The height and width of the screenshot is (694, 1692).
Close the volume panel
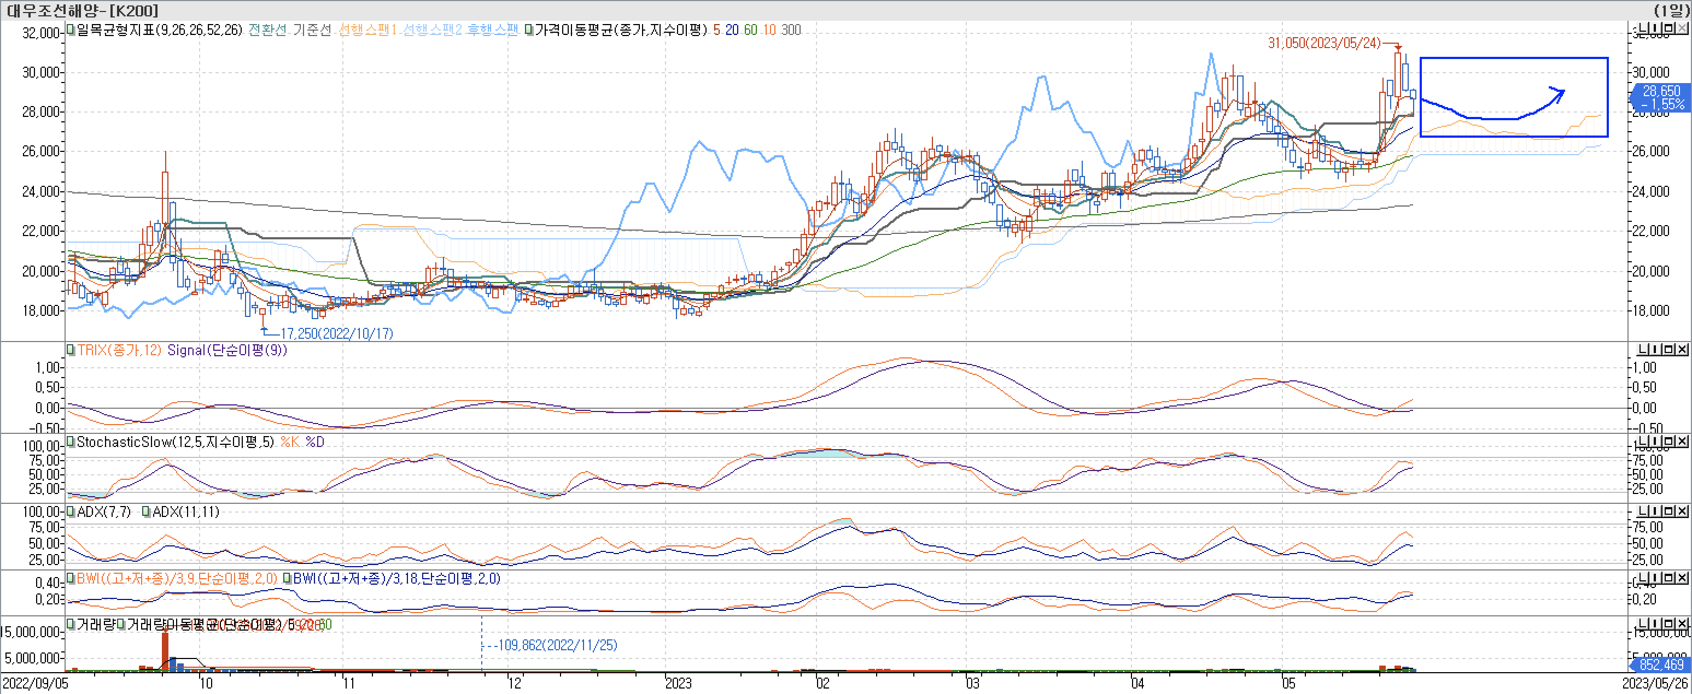[x=1682, y=623]
